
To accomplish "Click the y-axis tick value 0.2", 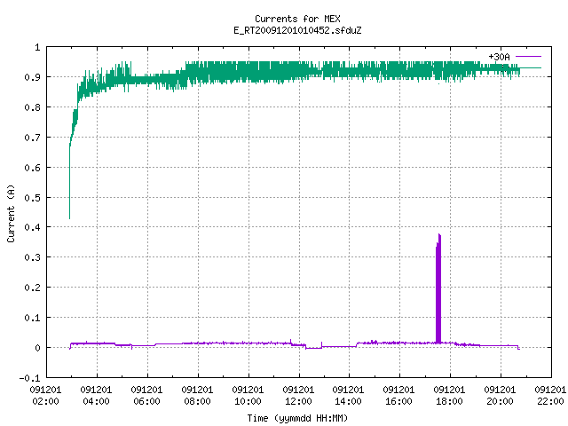I will 33,288.
